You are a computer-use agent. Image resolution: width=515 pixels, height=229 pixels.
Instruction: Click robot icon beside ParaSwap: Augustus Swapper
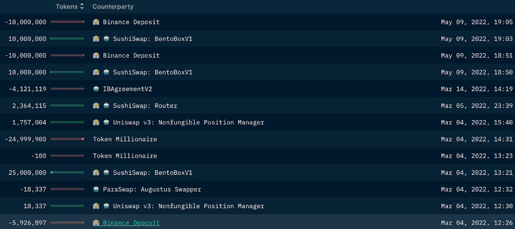coord(96,189)
